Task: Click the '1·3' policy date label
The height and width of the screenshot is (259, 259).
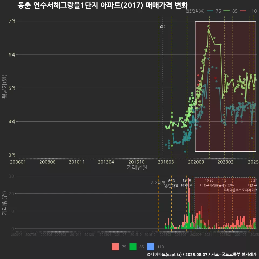Action: tap(224, 180)
